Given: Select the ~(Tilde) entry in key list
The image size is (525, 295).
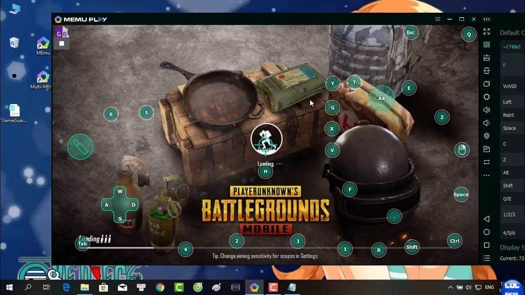Looking at the screenshot, I should [513, 47].
